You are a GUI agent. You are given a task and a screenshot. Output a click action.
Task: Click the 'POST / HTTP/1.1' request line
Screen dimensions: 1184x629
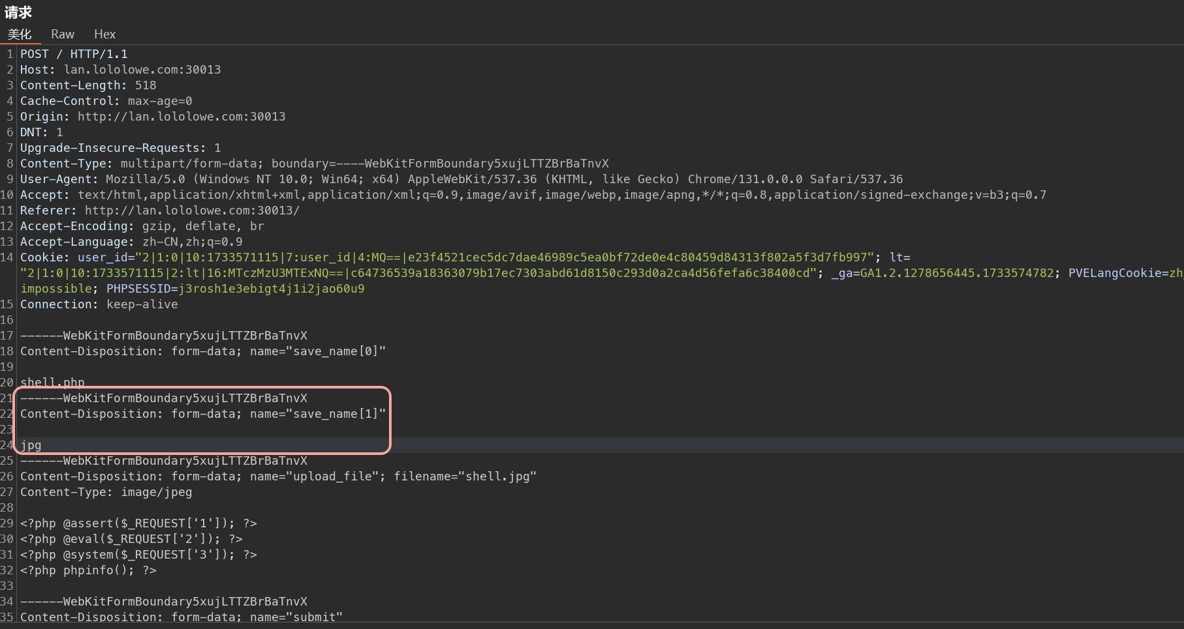[x=74, y=54]
